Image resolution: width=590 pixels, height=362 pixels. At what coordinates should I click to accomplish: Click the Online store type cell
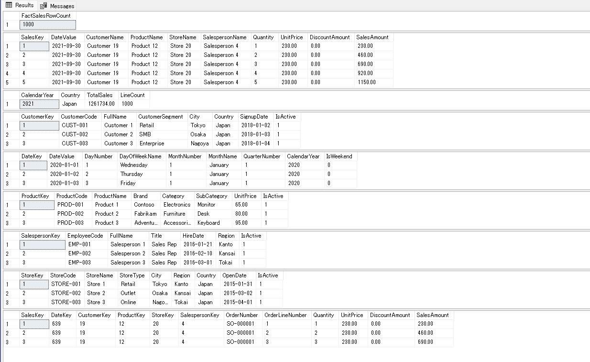click(x=133, y=302)
